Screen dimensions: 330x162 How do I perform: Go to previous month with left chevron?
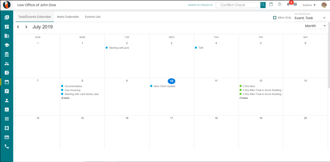pos(18,27)
